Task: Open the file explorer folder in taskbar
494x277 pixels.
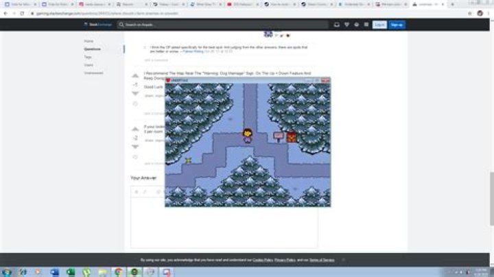Action: (x=103, y=272)
